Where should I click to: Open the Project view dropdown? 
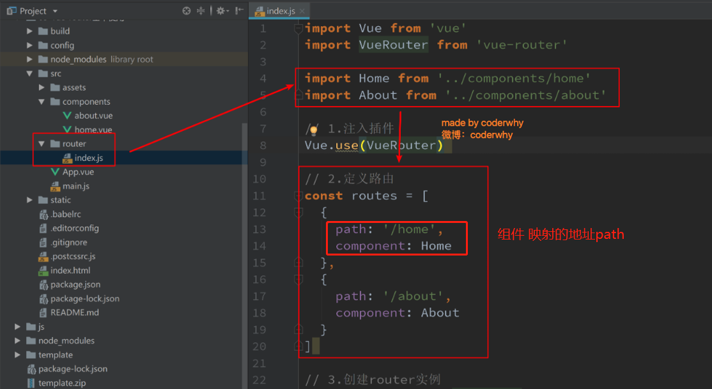click(55, 11)
